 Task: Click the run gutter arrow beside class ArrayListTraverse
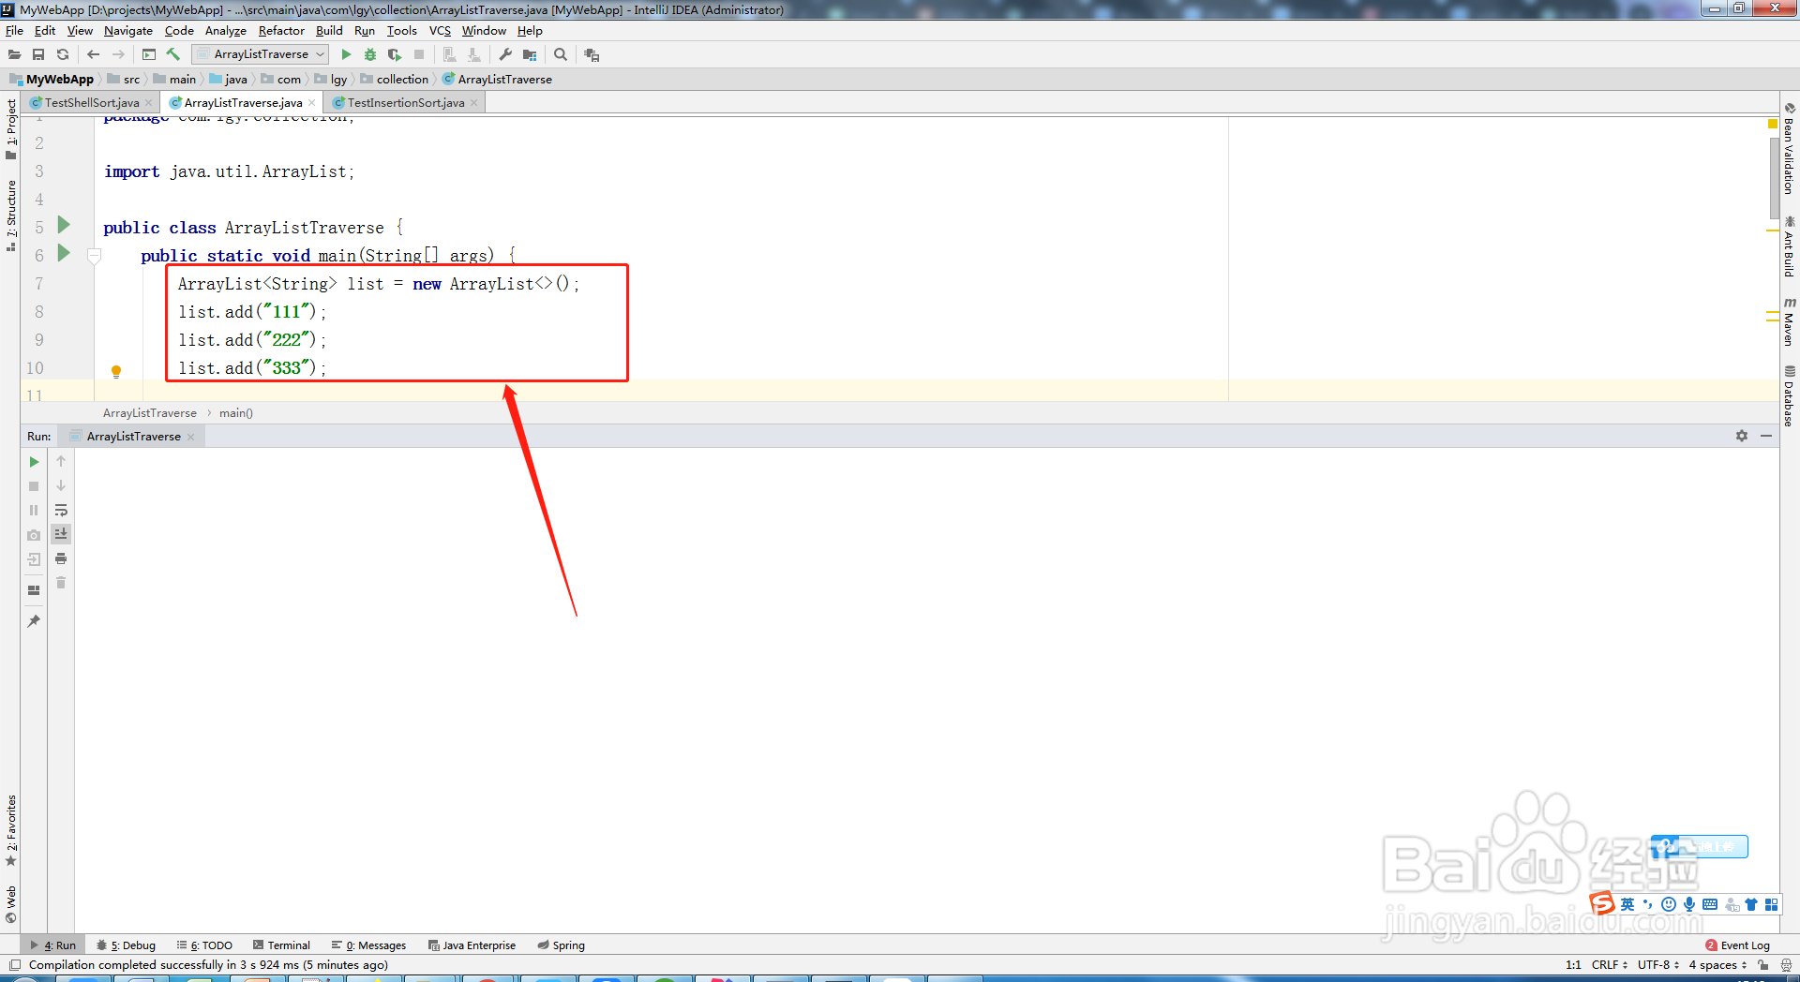(64, 225)
